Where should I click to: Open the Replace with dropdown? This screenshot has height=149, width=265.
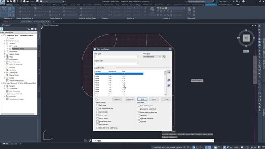[137, 64]
